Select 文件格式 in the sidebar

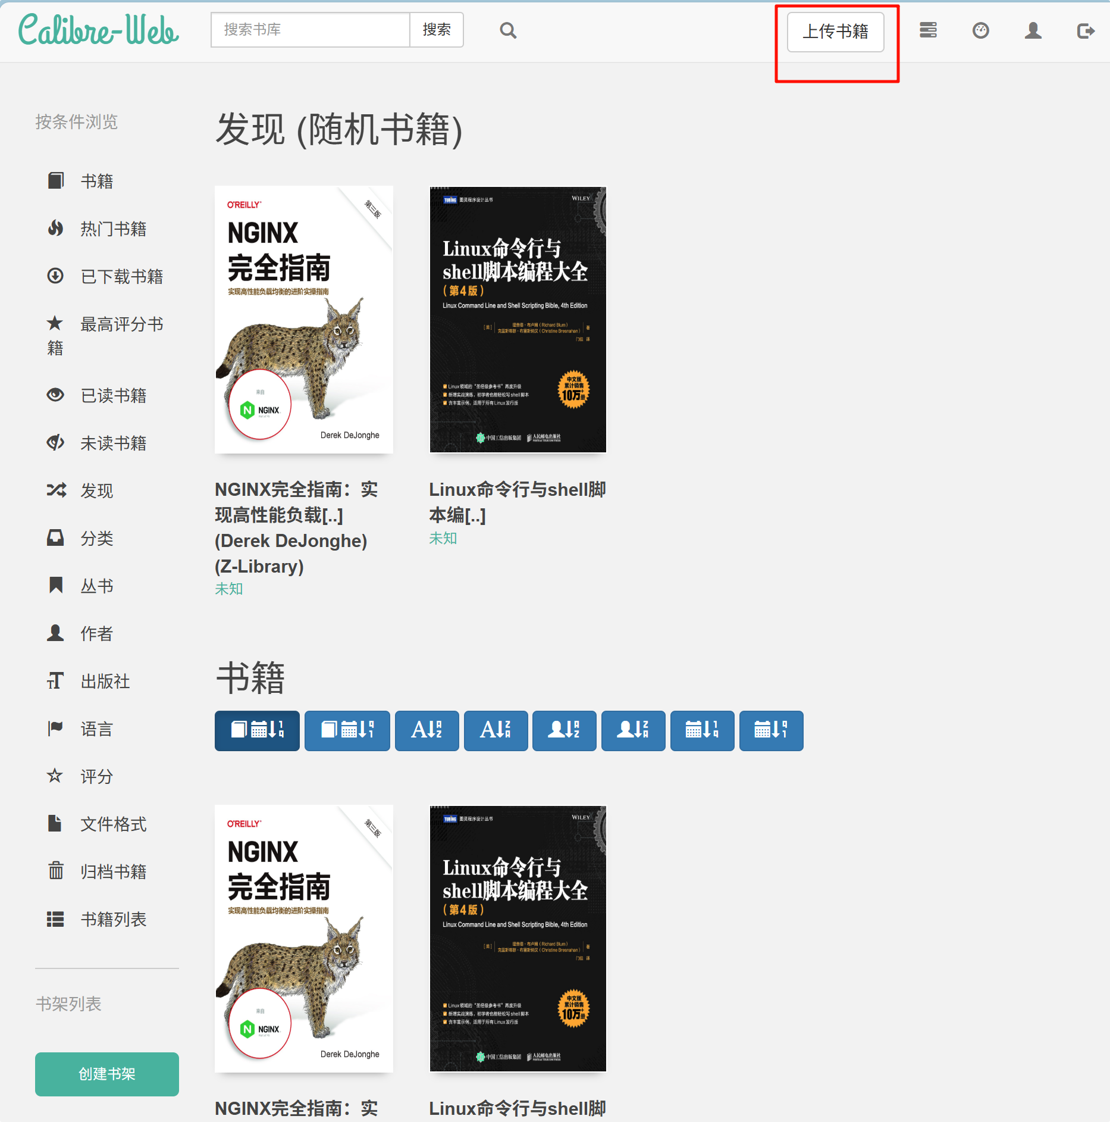coord(113,824)
